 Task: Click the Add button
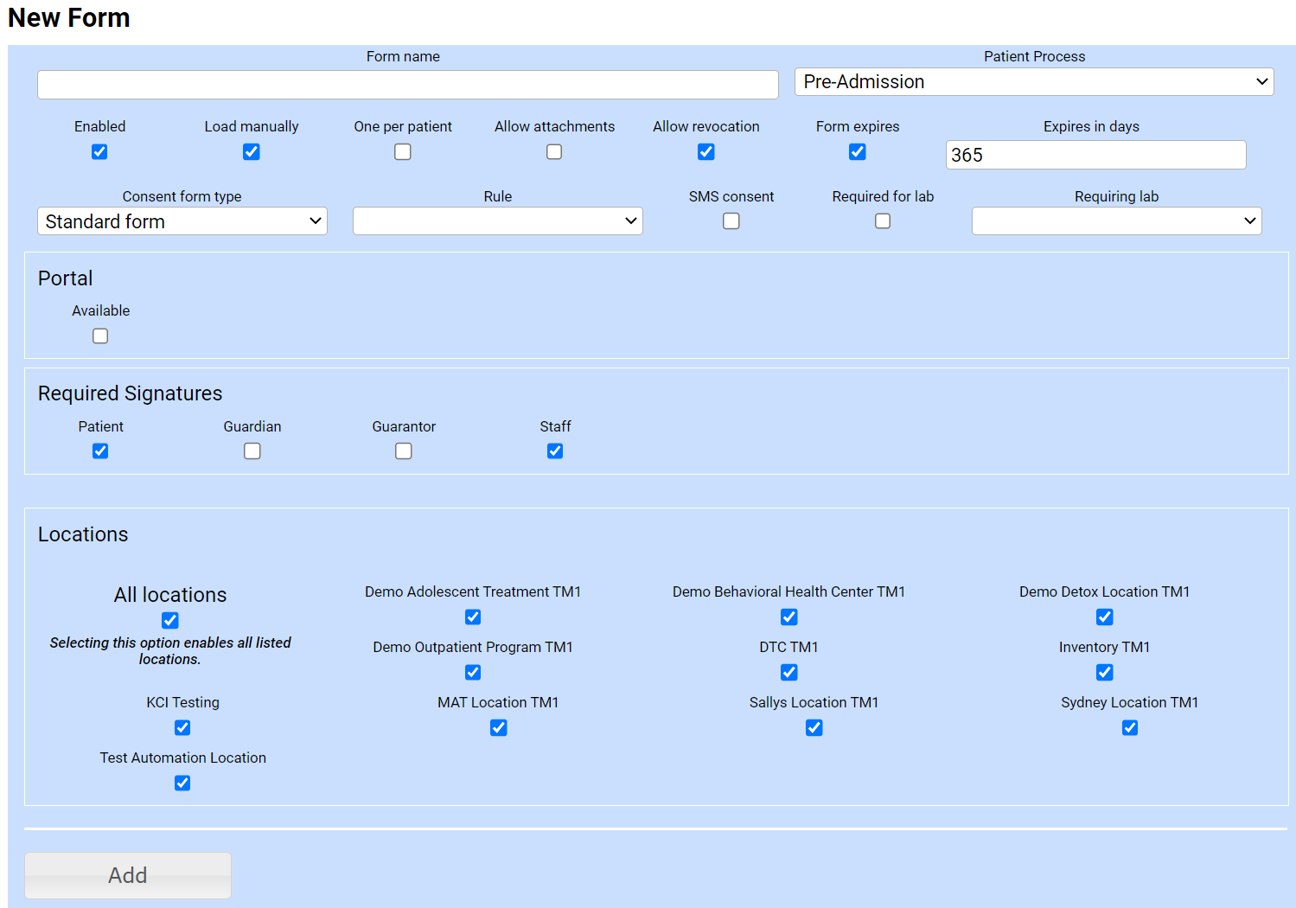pyautogui.click(x=128, y=875)
